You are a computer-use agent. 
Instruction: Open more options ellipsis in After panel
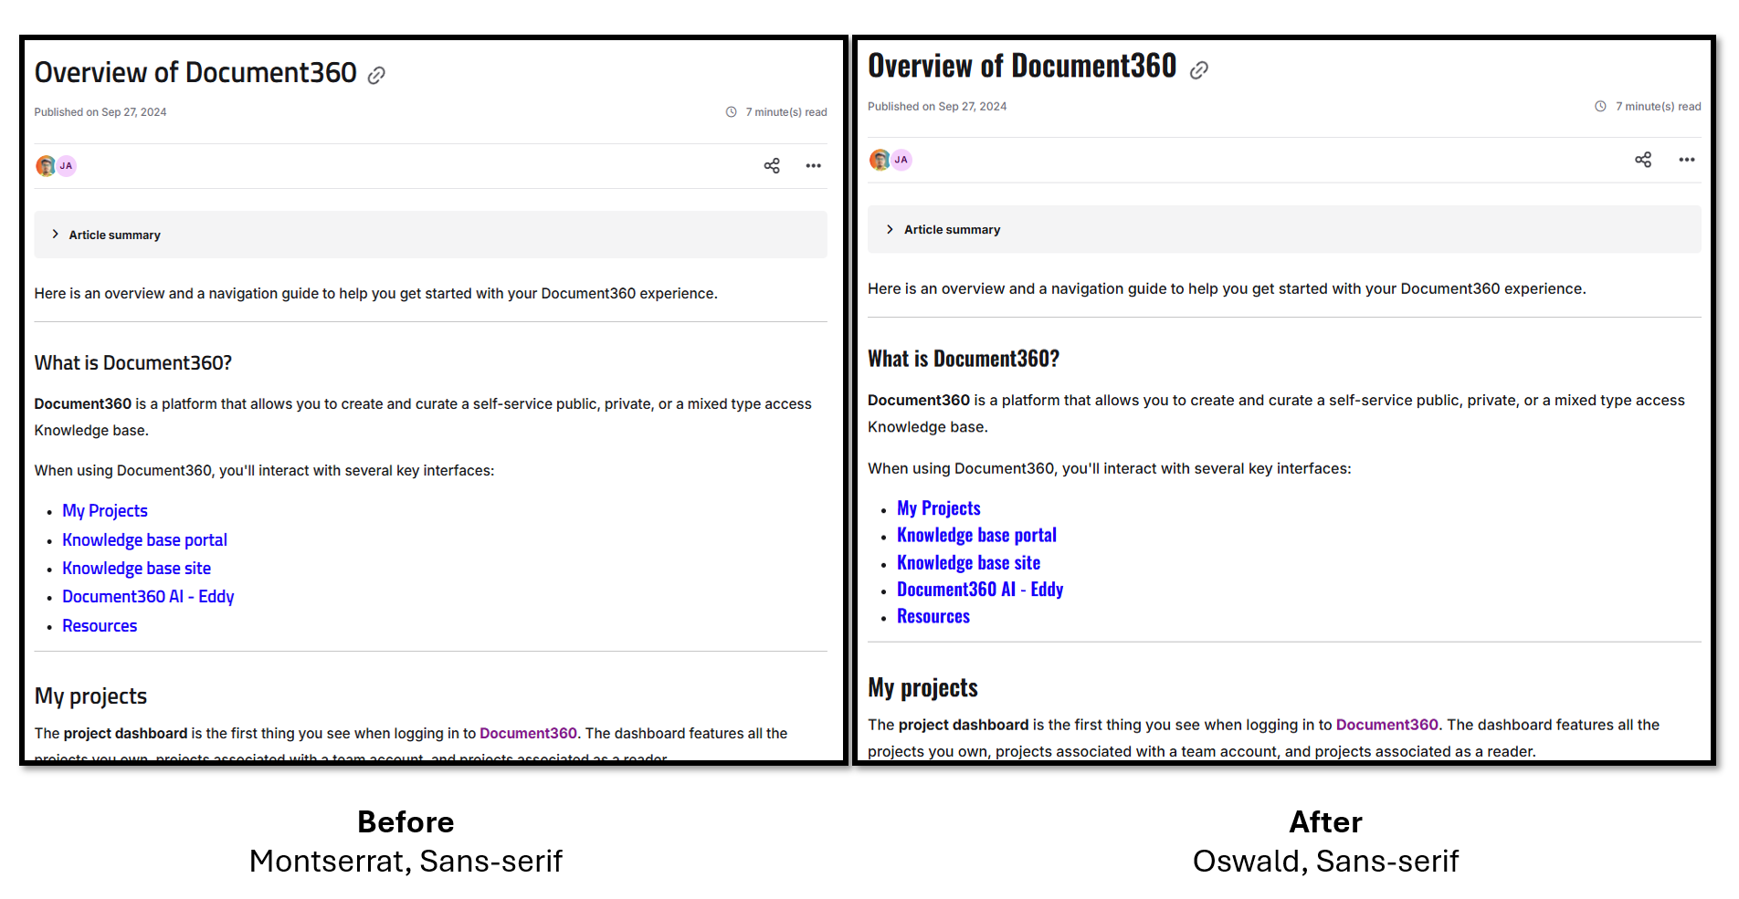(1687, 160)
